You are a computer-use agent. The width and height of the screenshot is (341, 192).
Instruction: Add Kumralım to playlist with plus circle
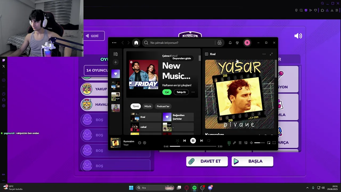(145, 143)
